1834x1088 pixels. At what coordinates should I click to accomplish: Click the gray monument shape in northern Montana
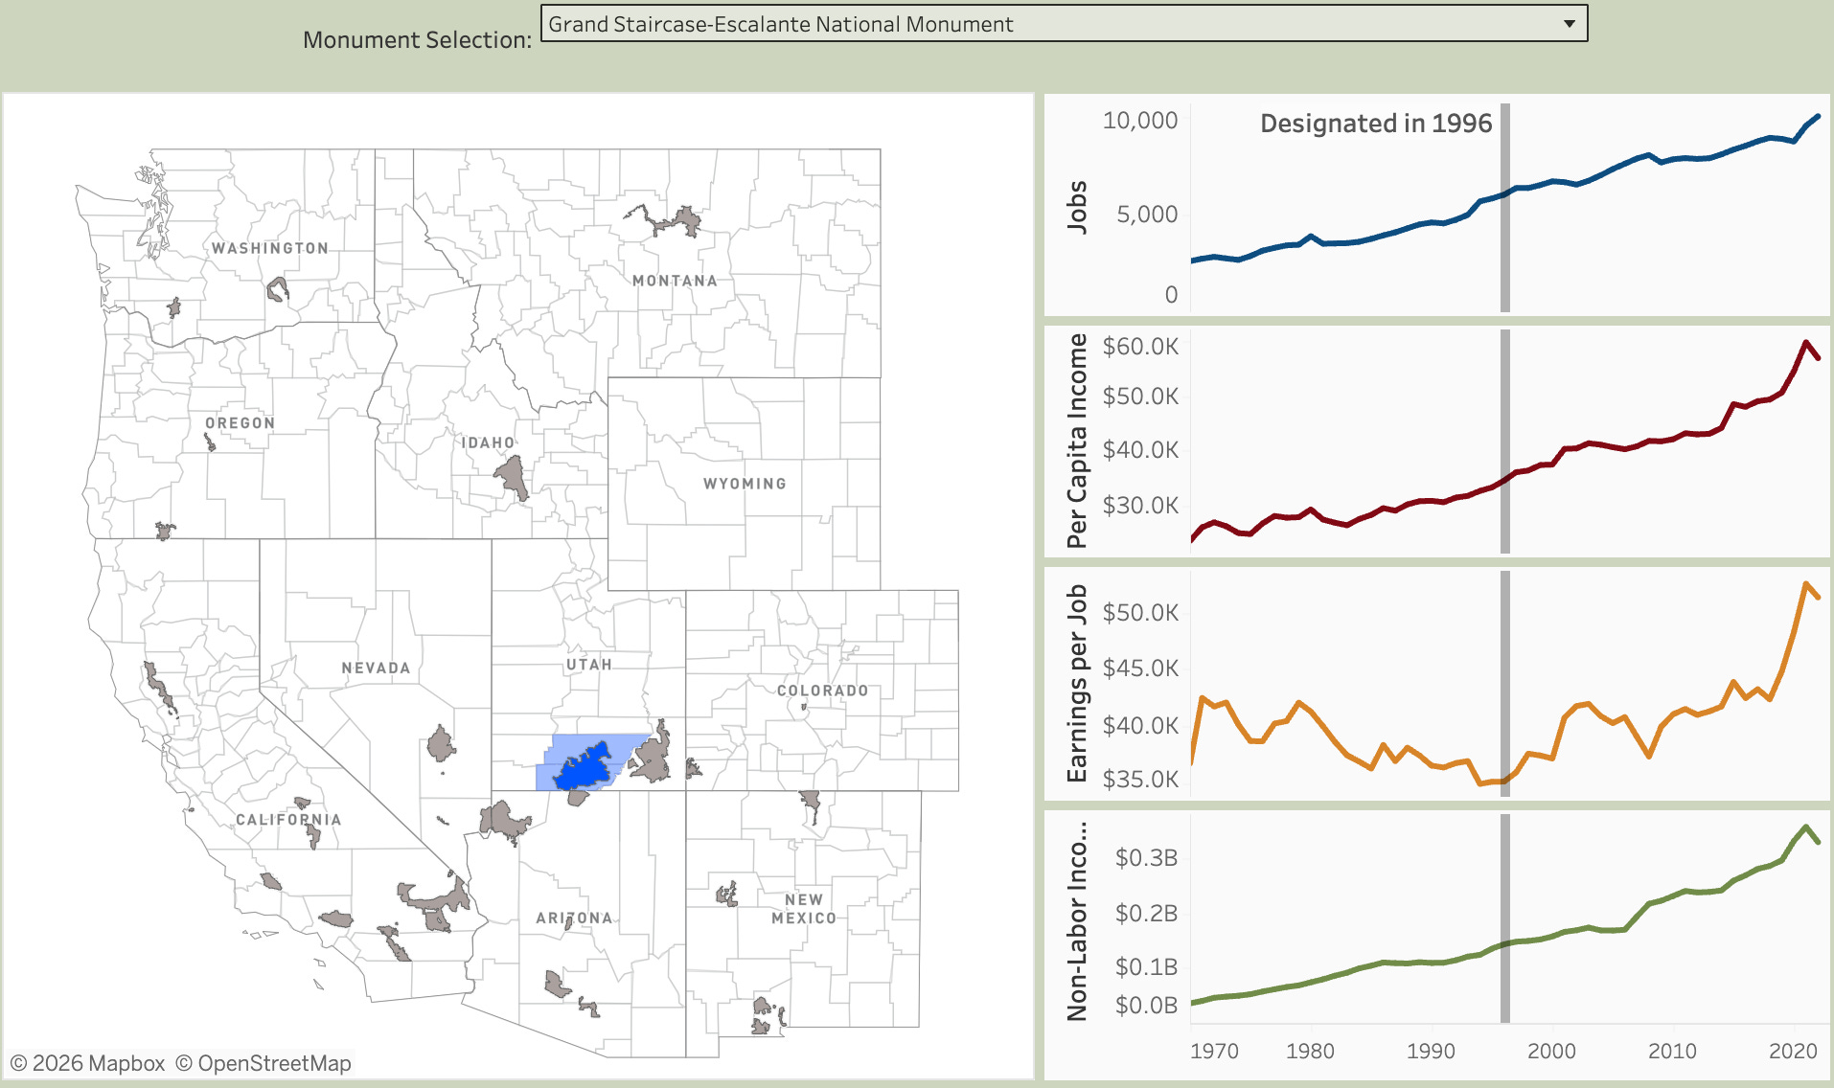tap(684, 220)
